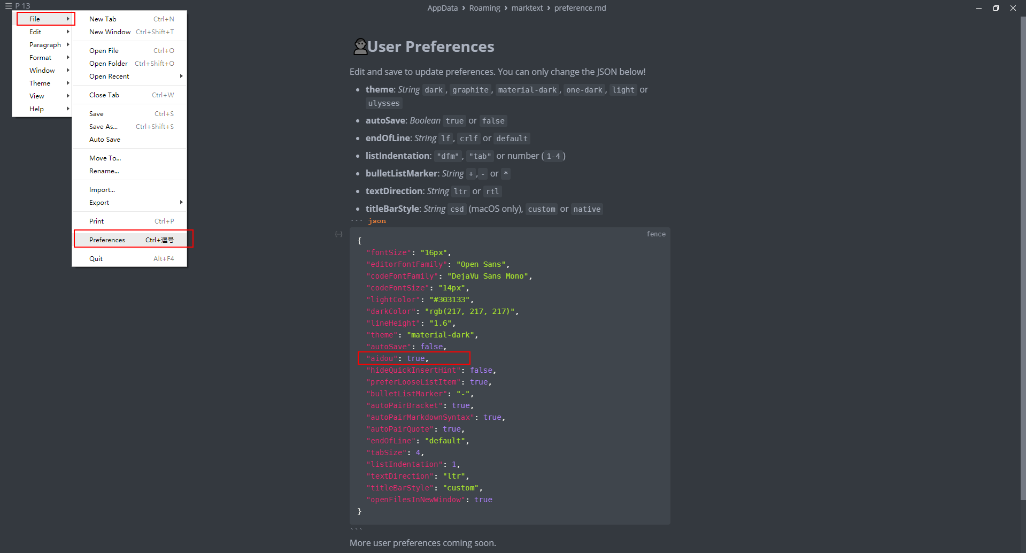Click the "aidou" true line
The height and width of the screenshot is (553, 1026).
pyautogui.click(x=397, y=358)
